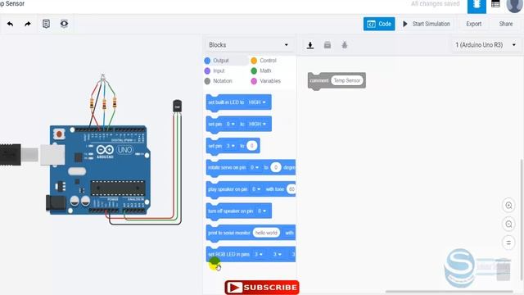Download the code with the download icon
This screenshot has height=295, width=524.
pyautogui.click(x=310, y=45)
